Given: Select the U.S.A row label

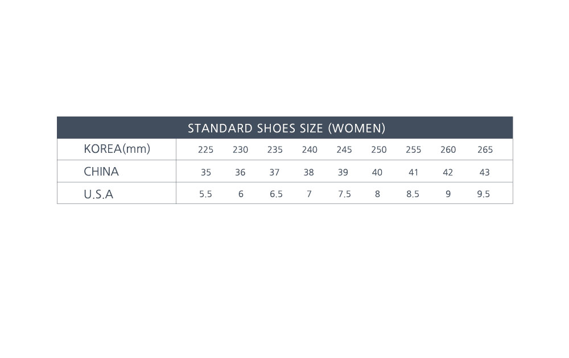Looking at the screenshot, I should pyautogui.click(x=98, y=194).
